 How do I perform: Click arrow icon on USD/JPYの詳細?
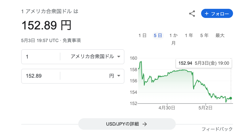pyautogui.click(x=145, y=124)
